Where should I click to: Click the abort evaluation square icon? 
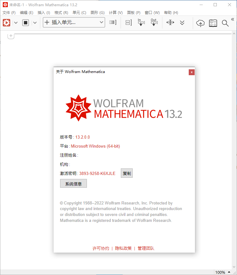click(26, 23)
